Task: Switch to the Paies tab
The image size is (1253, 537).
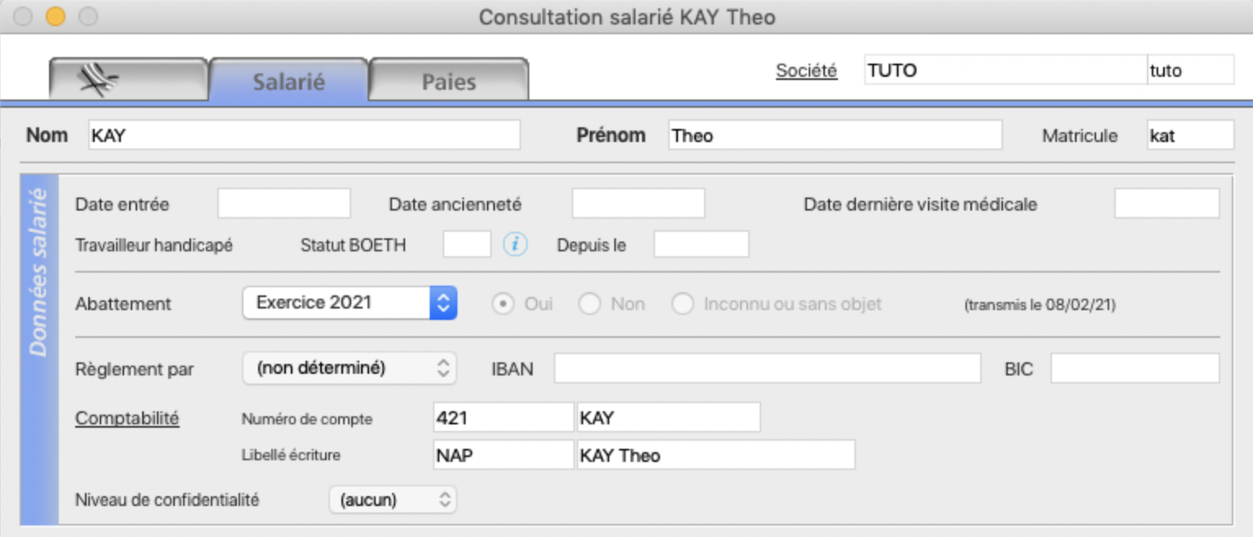Action: (x=448, y=80)
